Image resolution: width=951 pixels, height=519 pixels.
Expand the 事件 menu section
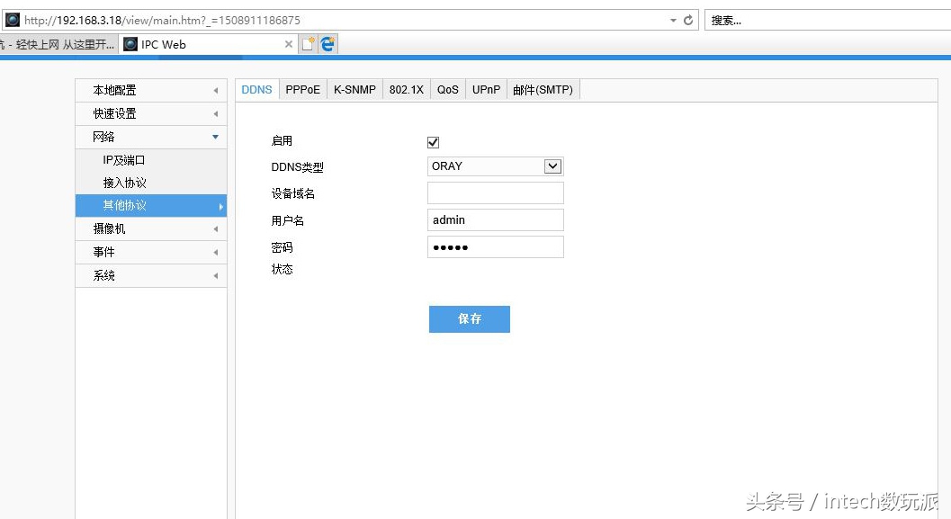149,252
